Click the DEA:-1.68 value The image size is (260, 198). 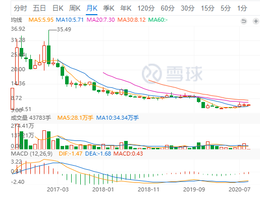coord(98,154)
